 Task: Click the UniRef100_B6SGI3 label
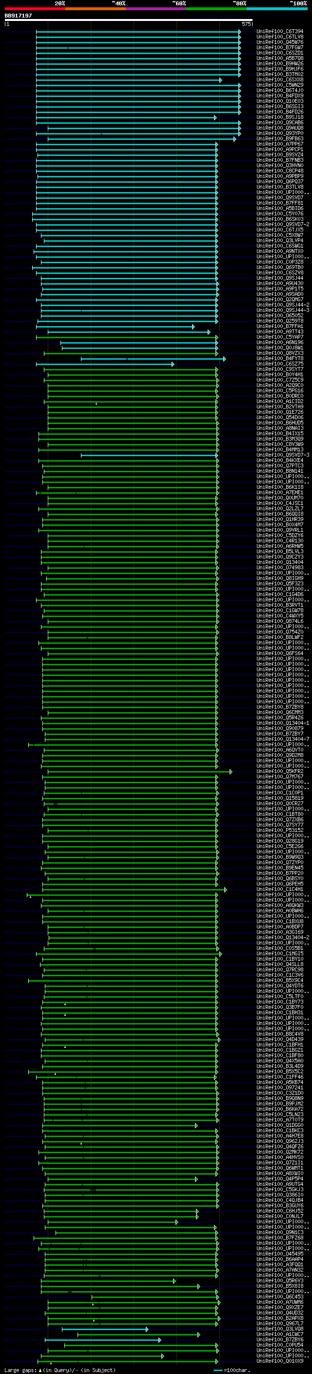(x=280, y=106)
